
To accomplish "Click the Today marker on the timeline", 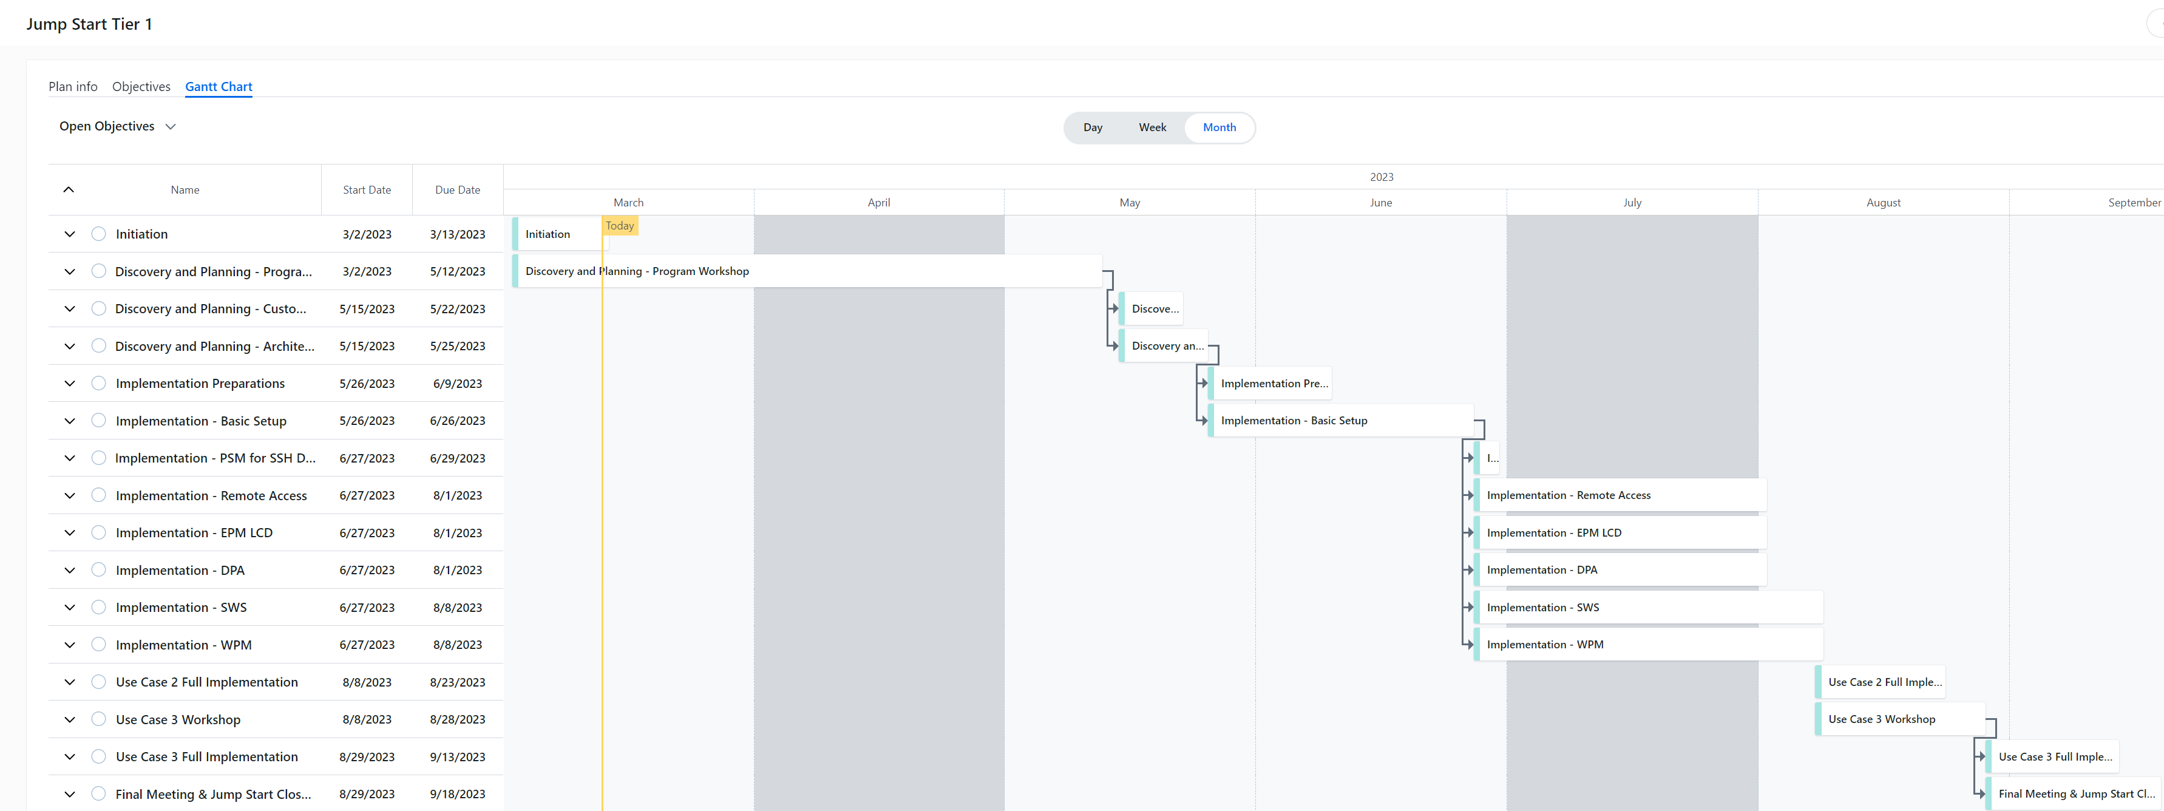I will click(619, 225).
